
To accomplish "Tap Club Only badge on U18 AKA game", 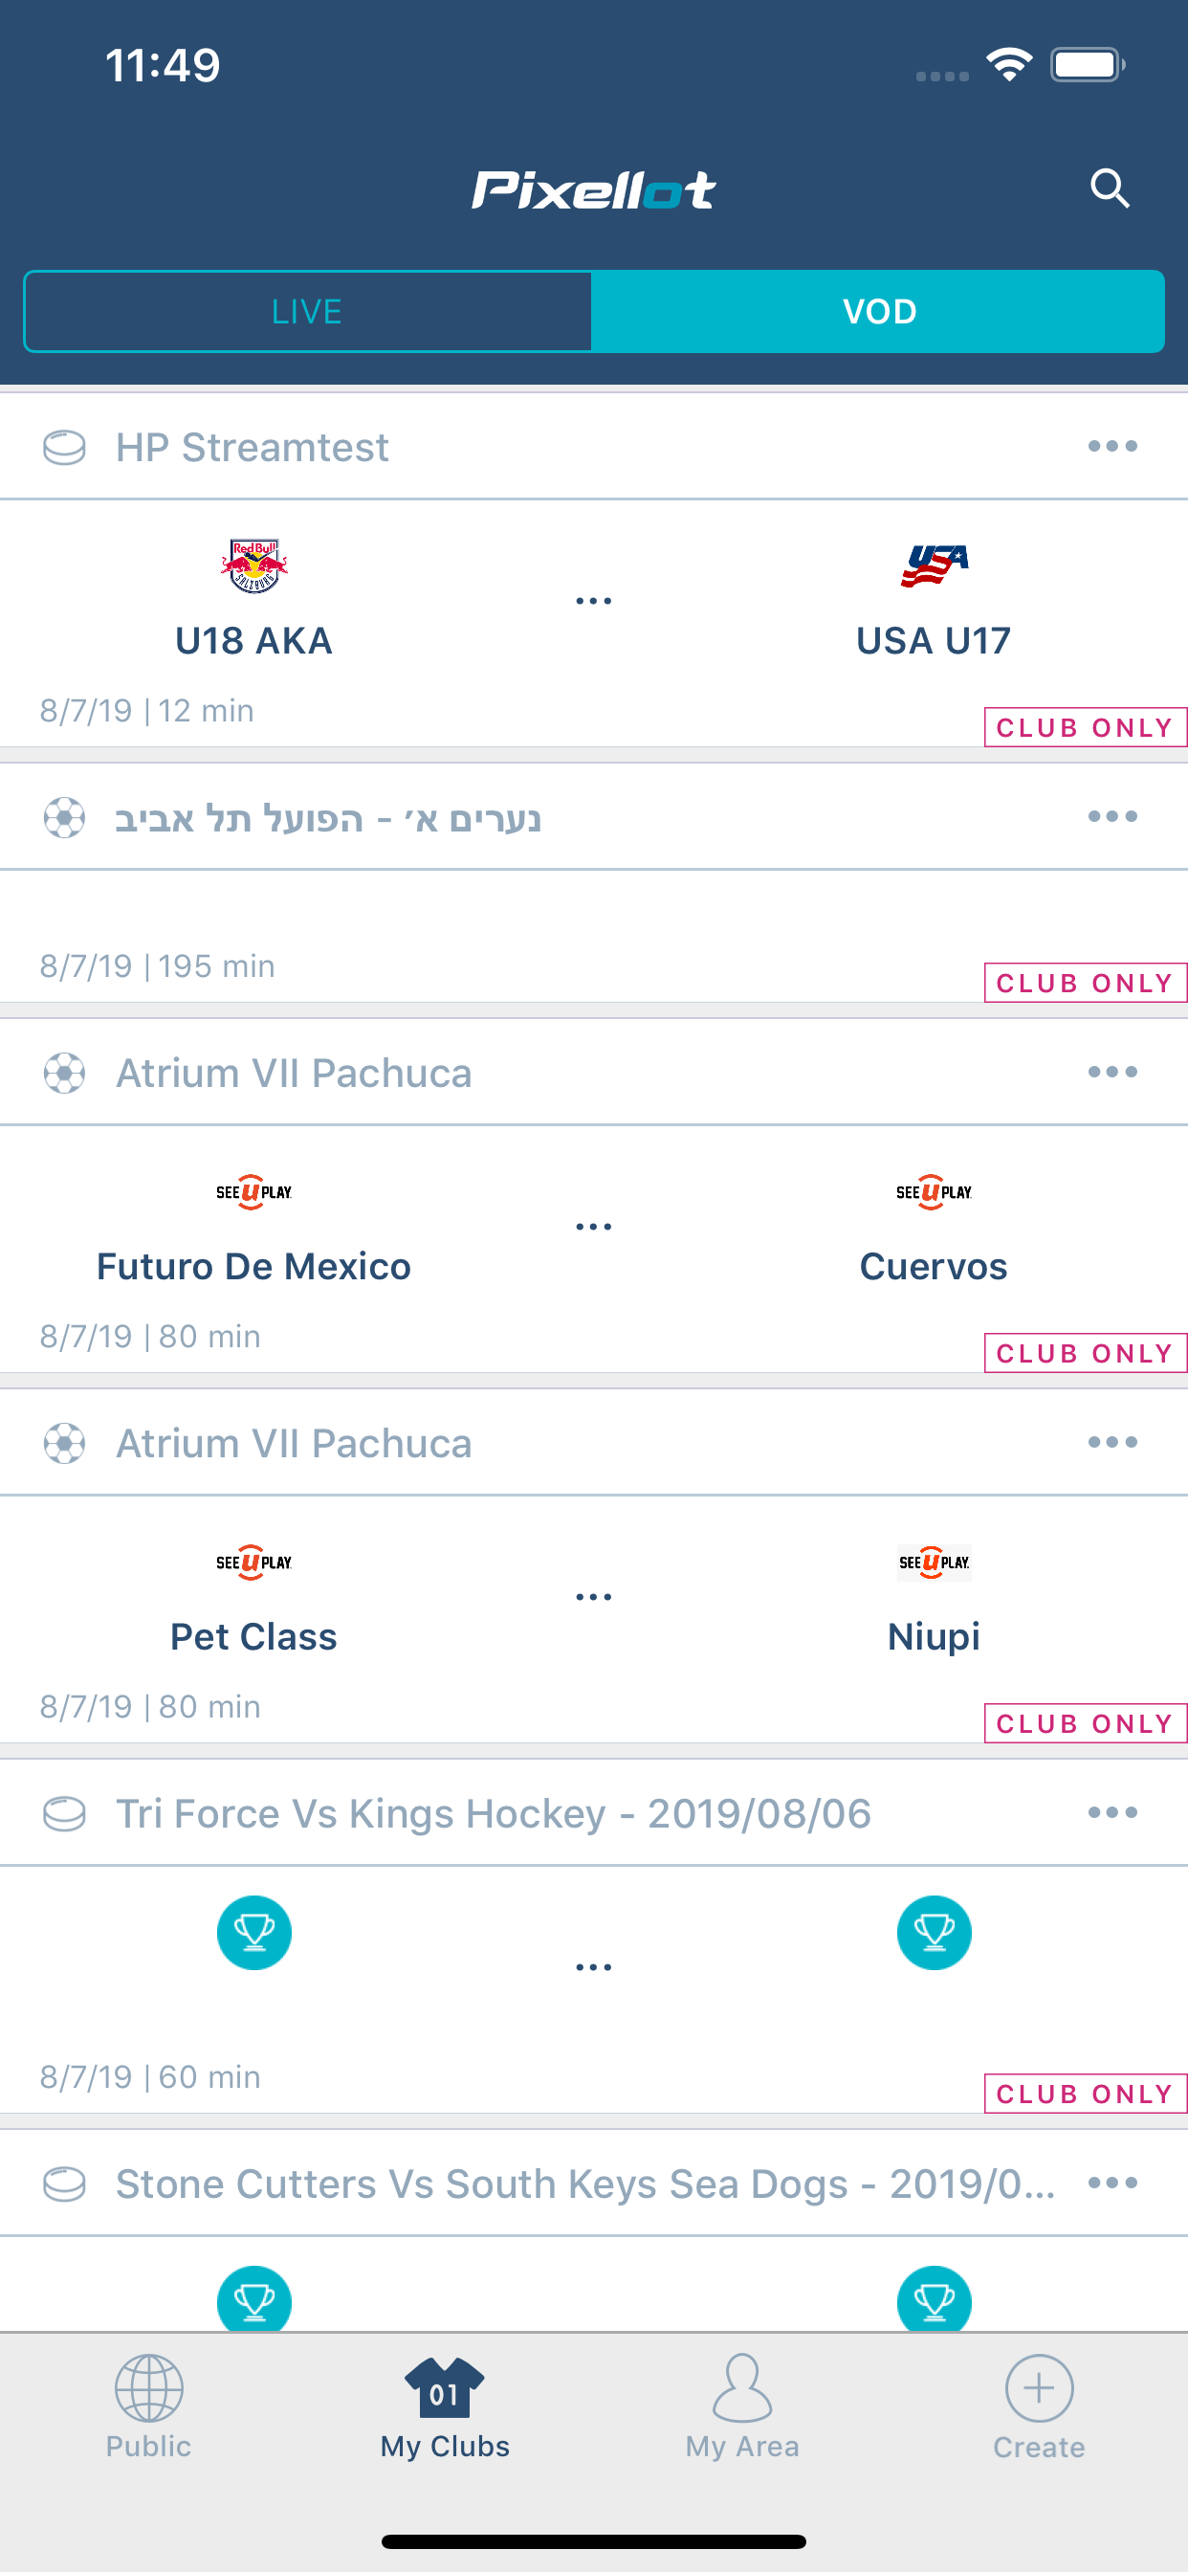I will 1085,727.
